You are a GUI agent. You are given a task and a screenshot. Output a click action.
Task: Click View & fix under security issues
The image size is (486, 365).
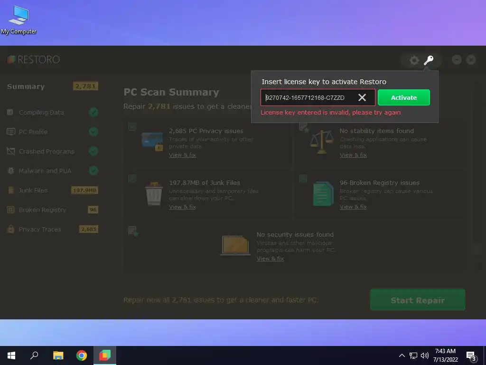click(270, 259)
